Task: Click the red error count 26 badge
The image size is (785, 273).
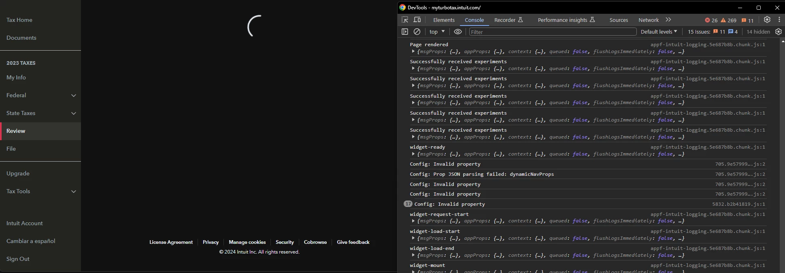Action: coord(711,20)
